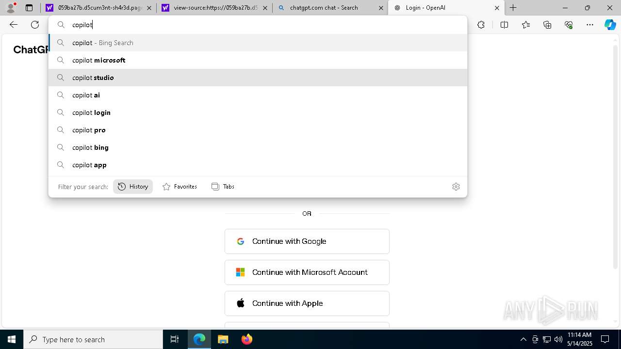Close the view-source tab
Image resolution: width=621 pixels, height=349 pixels.
coord(265,8)
